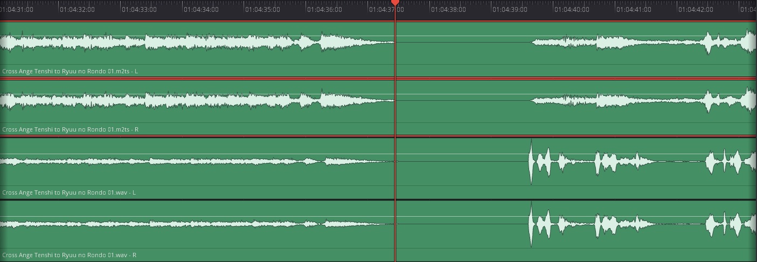Jump to 01:04:41:00 on the timeline ruler
Screen dimensions: 757x262
pyautogui.click(x=634, y=9)
